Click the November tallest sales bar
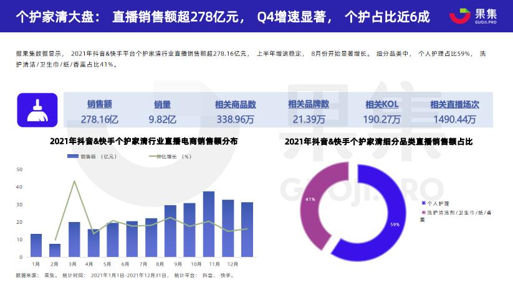Screen dimensions: 513x288 pyautogui.click(x=209, y=224)
